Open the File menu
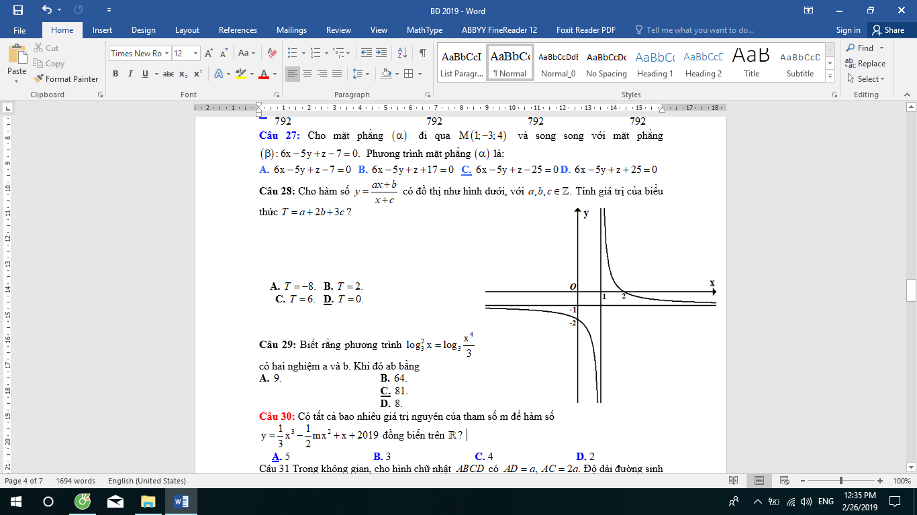This screenshot has height=515, width=917. tap(19, 30)
